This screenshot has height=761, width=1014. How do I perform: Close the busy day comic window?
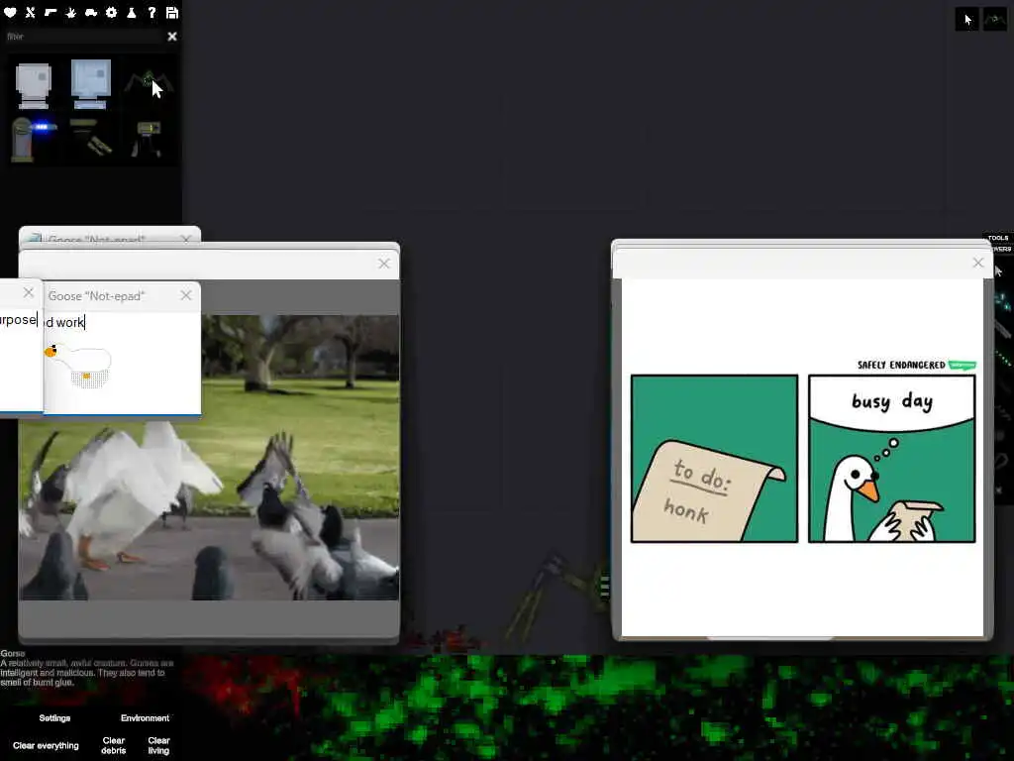tap(977, 263)
